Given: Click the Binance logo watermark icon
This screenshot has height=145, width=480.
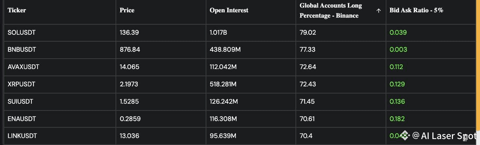Looking at the screenshot, I should [x=405, y=135].
